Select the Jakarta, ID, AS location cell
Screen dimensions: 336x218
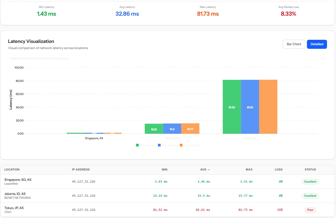pyautogui.click(x=15, y=194)
